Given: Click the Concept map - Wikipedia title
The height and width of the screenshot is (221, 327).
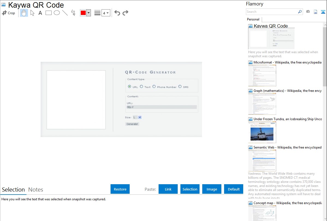Looking at the screenshot, I should click(x=288, y=203).
